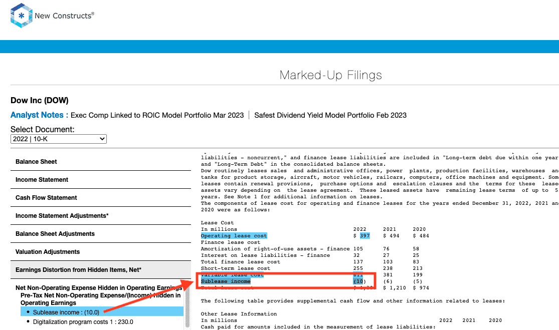The width and height of the screenshot is (559, 330).
Task: Click the $ 974 total lease cost value
Action: (421, 287)
